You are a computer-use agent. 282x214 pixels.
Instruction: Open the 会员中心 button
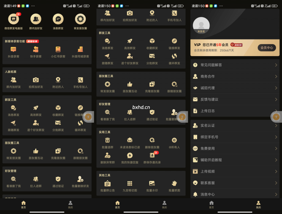[x=267, y=48]
